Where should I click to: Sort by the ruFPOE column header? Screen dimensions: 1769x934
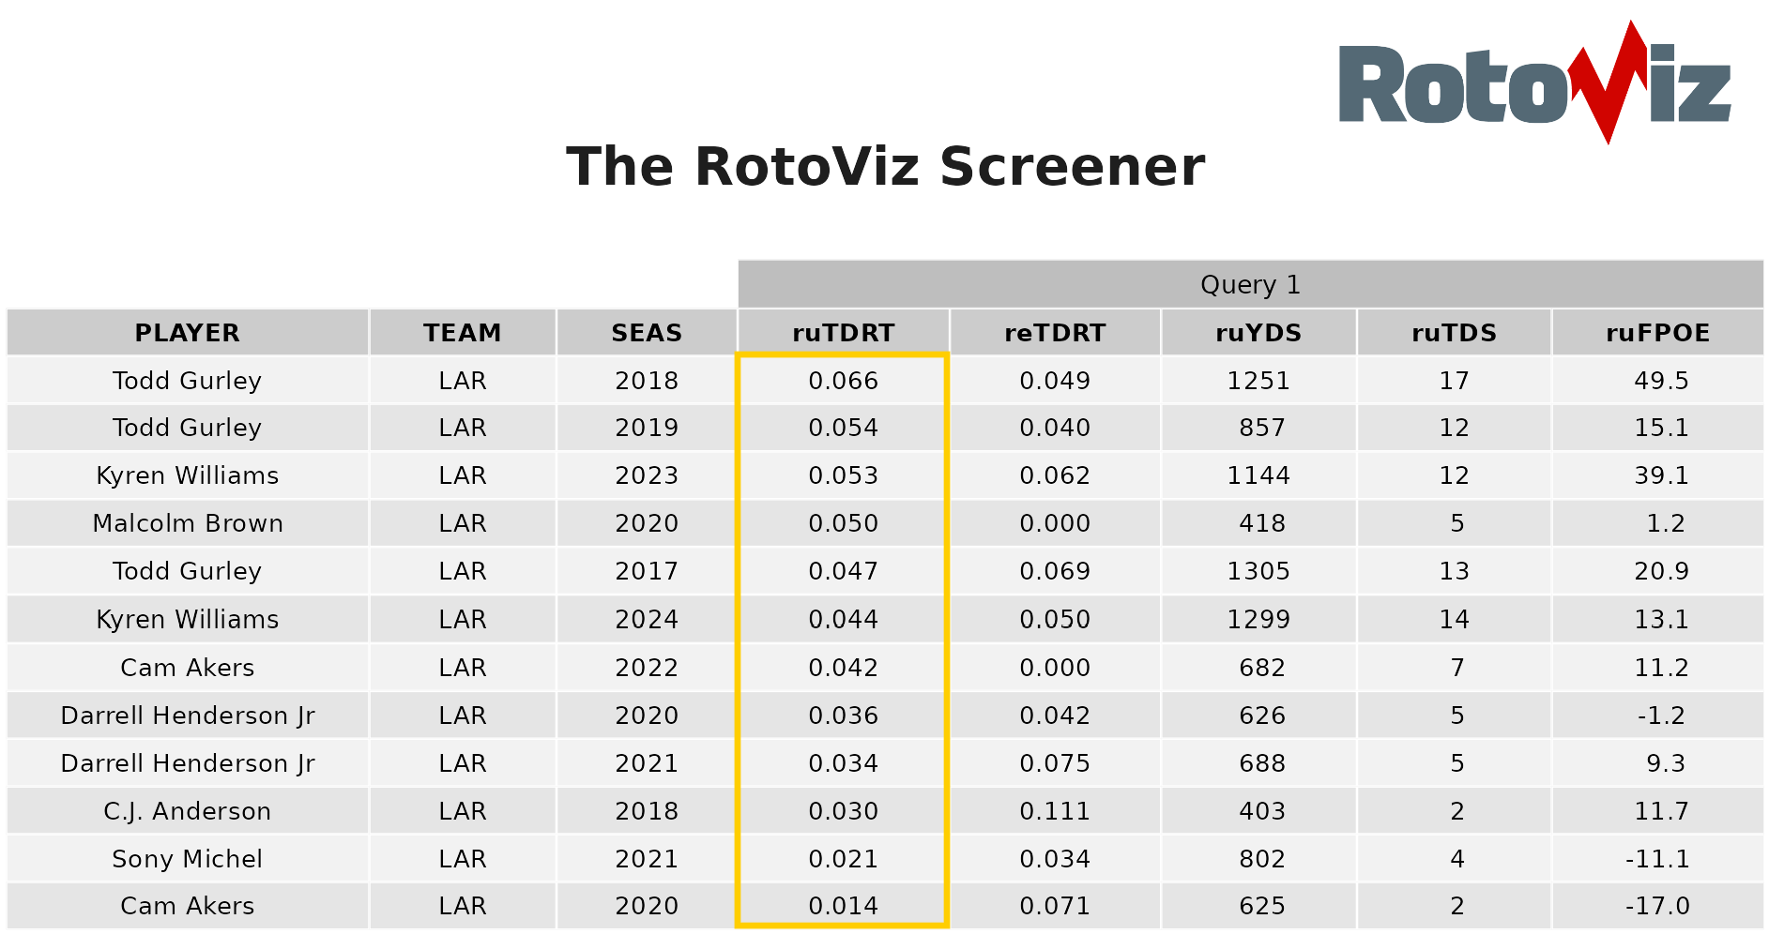coord(1657,333)
